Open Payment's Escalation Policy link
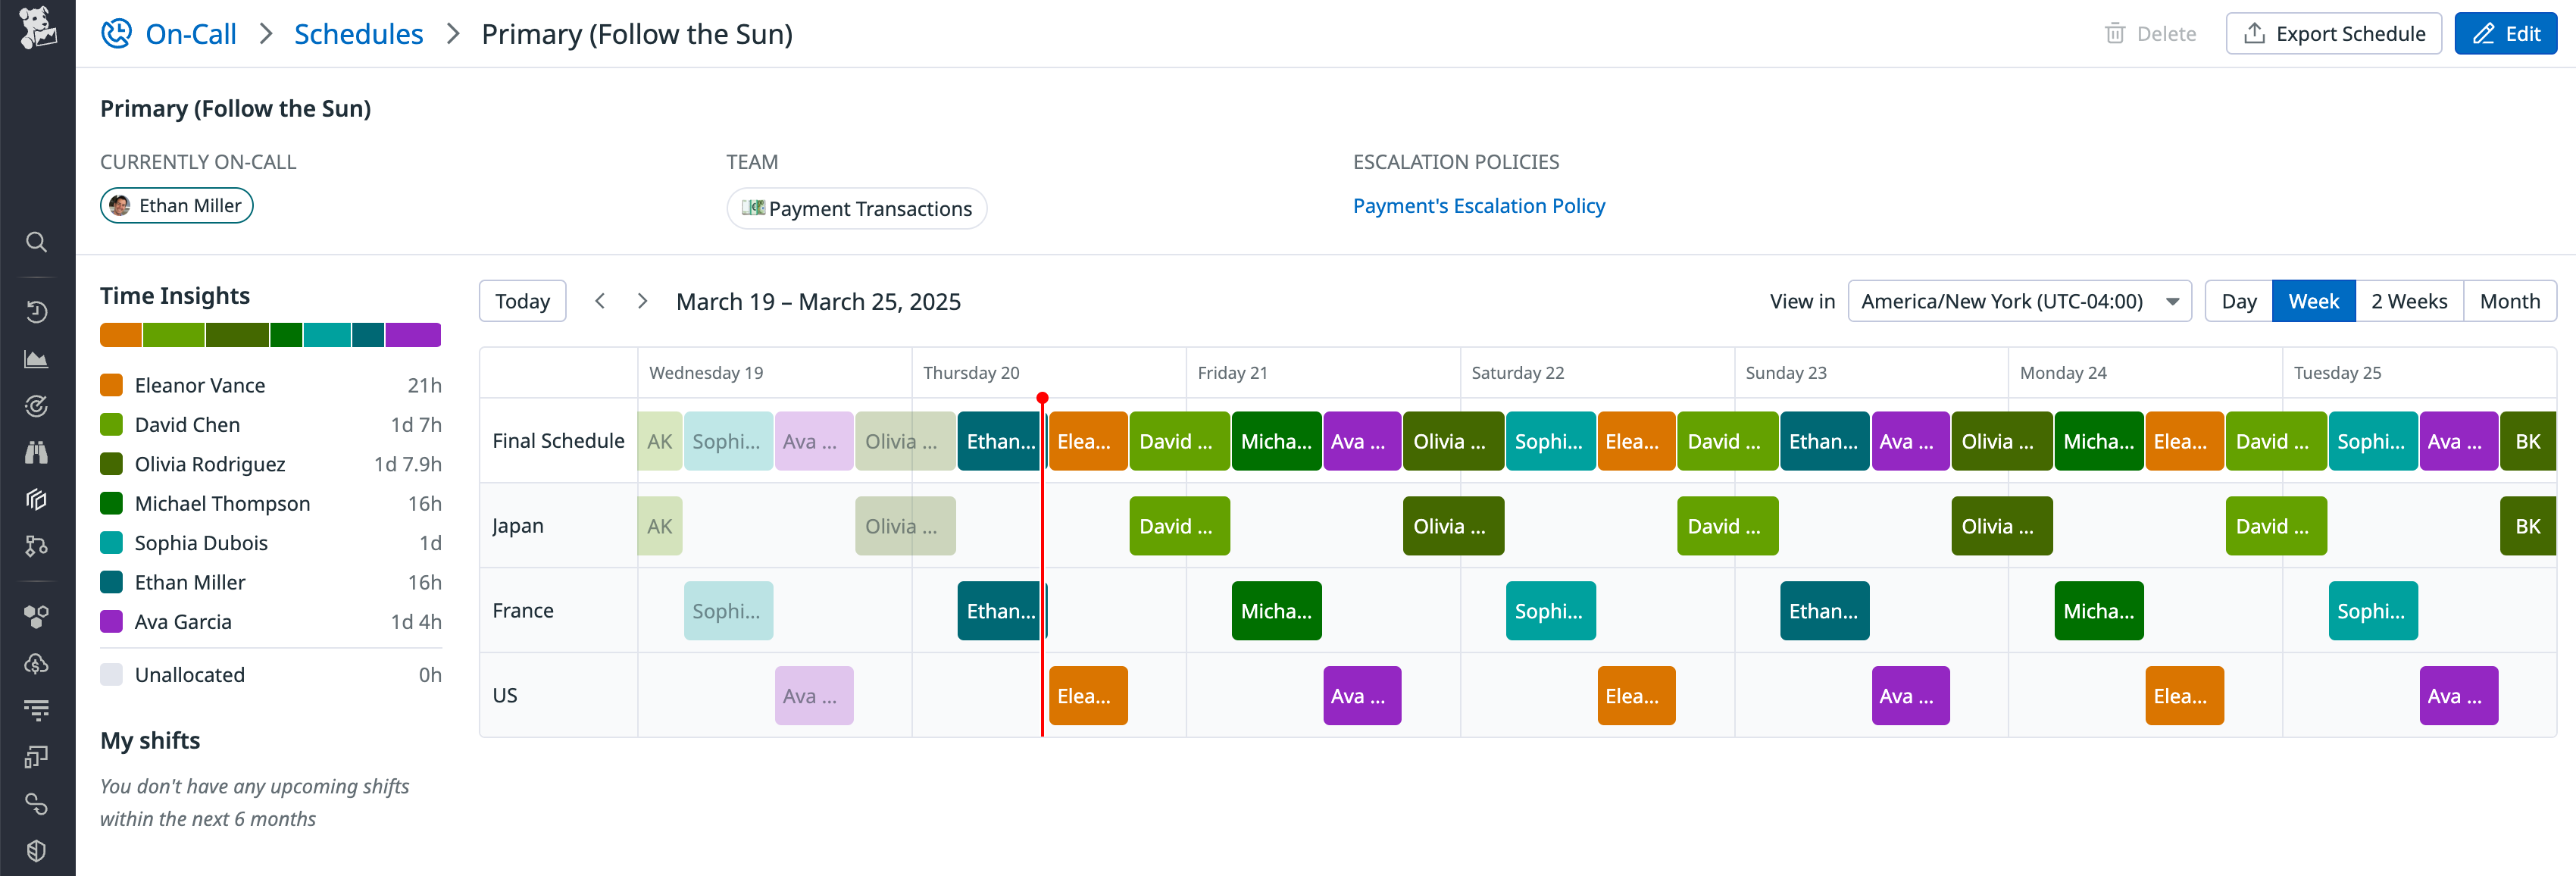 1479,206
